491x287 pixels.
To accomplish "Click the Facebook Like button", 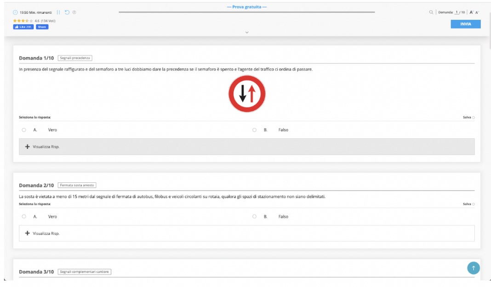I will pos(23,27).
